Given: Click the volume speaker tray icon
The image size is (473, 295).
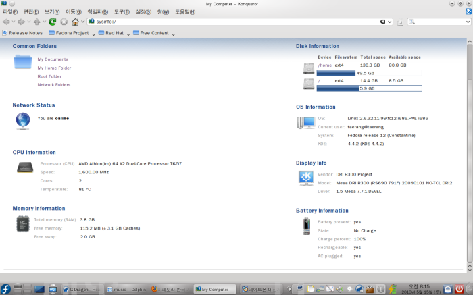Looking at the screenshot, I should 340,290.
